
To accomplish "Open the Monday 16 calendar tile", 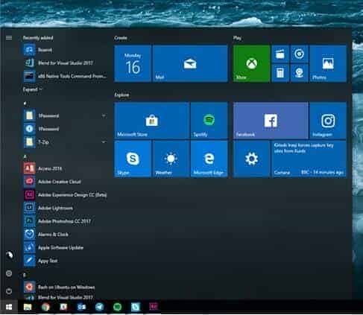I will [133, 63].
